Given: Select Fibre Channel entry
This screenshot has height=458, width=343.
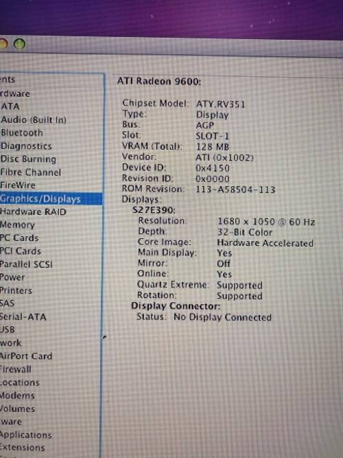Looking at the screenshot, I should 30,172.
